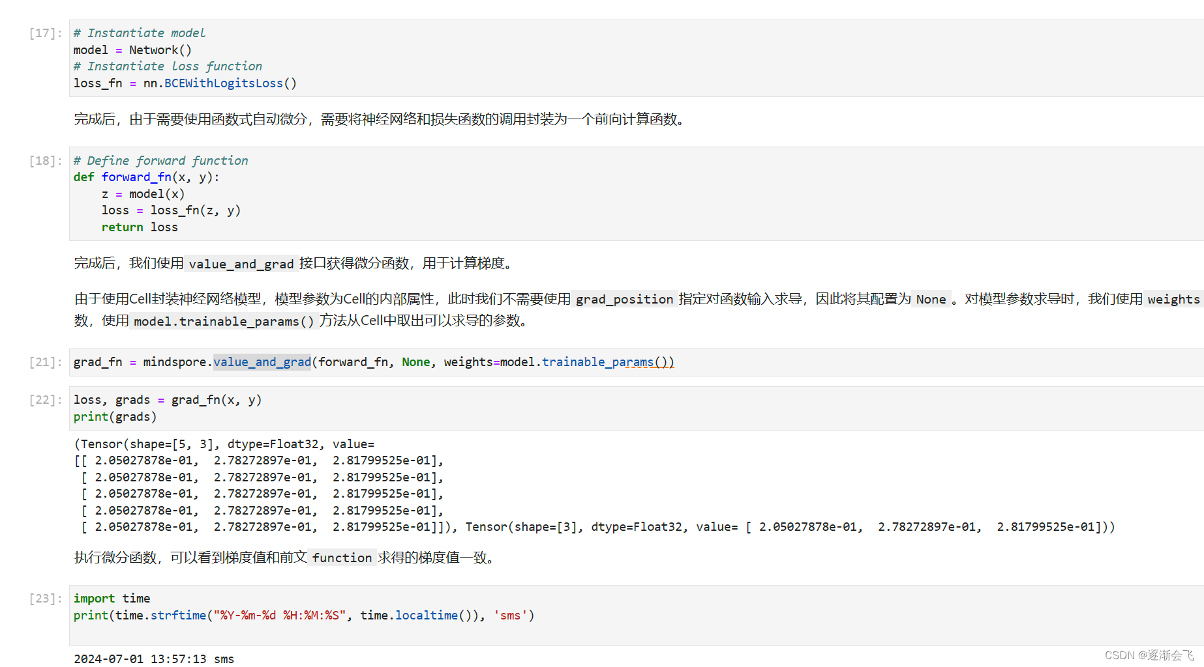
Task: Select cell prompt [23]:
Action: [x=46, y=599]
